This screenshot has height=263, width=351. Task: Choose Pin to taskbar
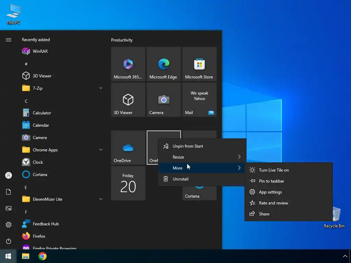[289, 181]
